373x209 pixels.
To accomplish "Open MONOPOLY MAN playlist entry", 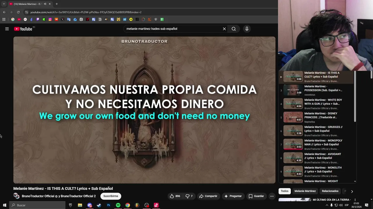I will (x=317, y=145).
